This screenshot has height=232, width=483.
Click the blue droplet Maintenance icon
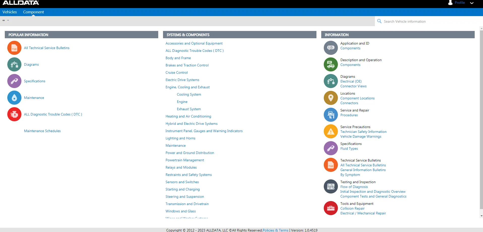(14, 98)
